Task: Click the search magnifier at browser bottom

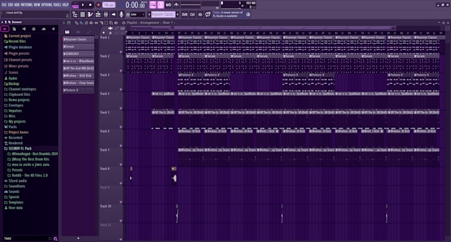Action: pos(56,239)
